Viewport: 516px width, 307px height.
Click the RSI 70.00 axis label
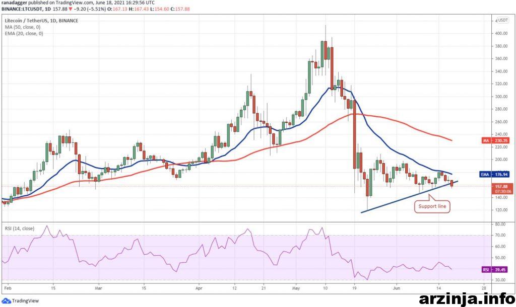[x=500, y=236]
